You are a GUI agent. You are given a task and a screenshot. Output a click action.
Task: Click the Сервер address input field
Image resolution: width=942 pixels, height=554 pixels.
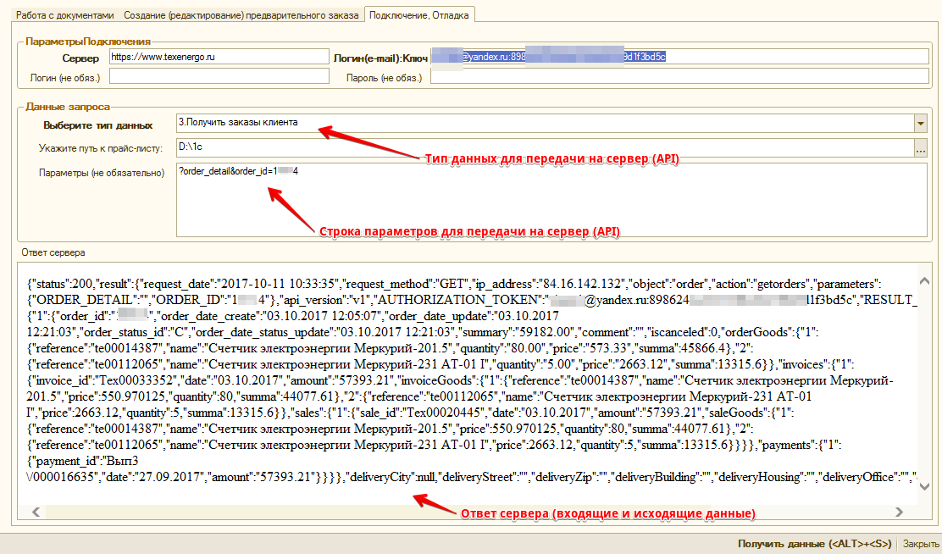218,57
